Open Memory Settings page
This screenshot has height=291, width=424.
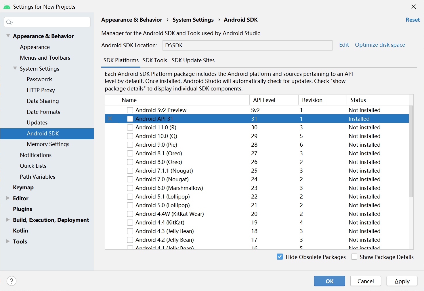[x=48, y=144]
